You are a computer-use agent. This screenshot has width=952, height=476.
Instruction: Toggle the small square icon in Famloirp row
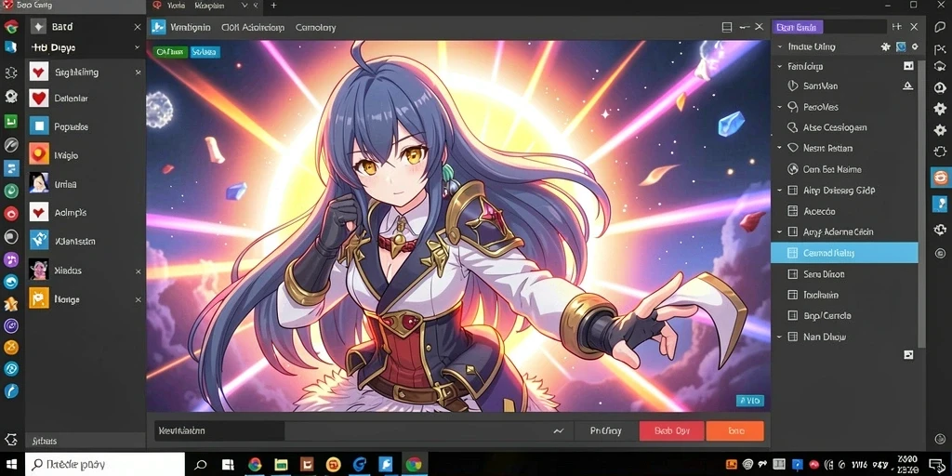(x=908, y=66)
